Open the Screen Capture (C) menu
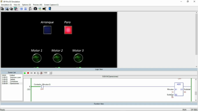The image size is (198, 111). pos(51,5)
